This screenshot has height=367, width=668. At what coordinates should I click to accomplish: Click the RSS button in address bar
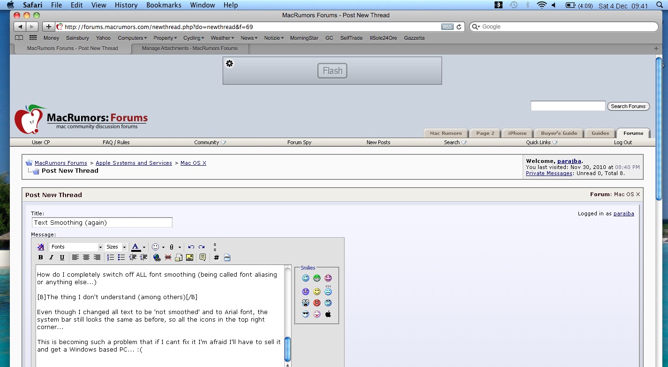click(x=447, y=27)
